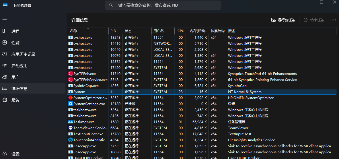Click the 结束任务 button
The width and height of the screenshot is (339, 159).
click(x=314, y=20)
